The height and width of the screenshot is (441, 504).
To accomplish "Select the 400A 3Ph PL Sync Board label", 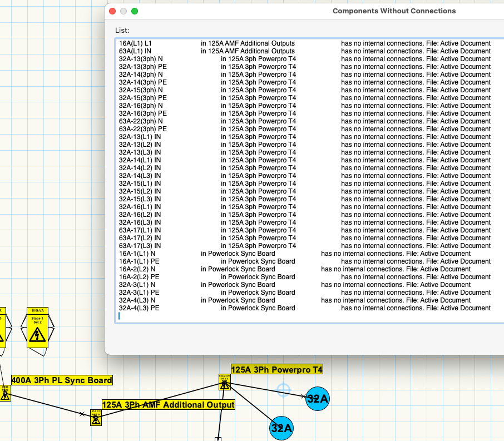I will (62, 380).
